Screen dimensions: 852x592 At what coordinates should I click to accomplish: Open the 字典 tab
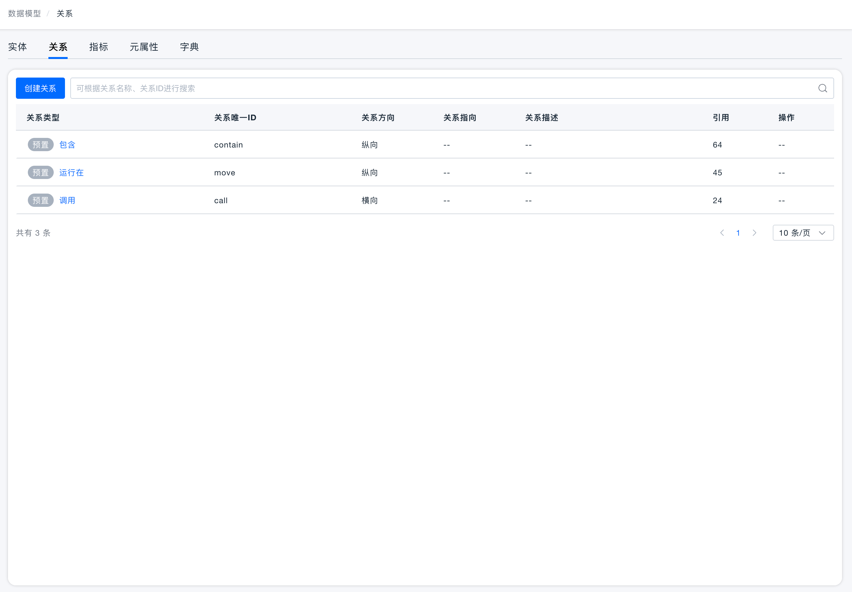pos(190,47)
